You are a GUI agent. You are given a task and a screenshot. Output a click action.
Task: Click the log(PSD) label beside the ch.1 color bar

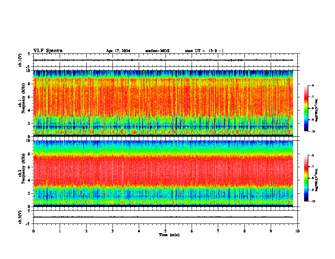coord(317,110)
